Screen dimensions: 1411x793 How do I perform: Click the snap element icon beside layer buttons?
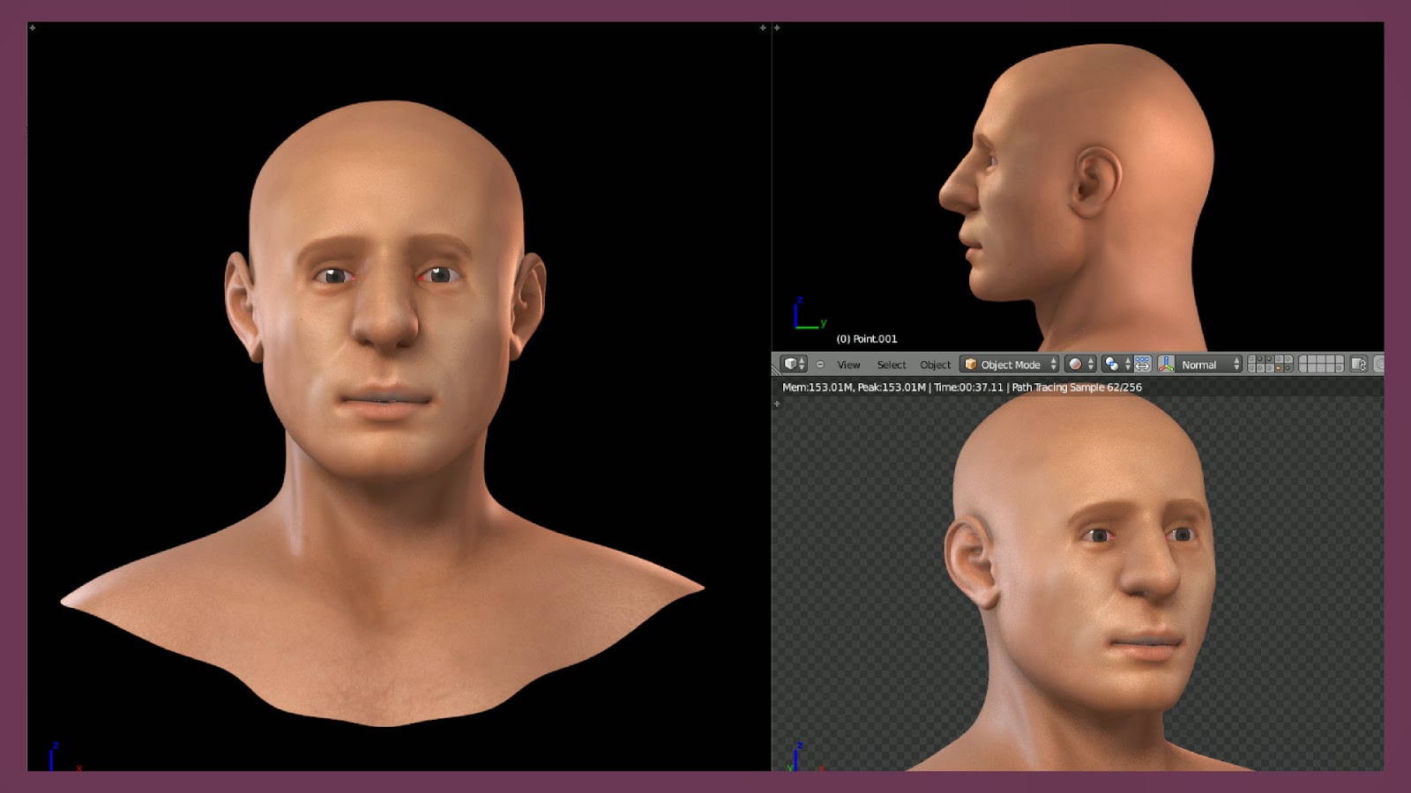pyautogui.click(x=1142, y=365)
